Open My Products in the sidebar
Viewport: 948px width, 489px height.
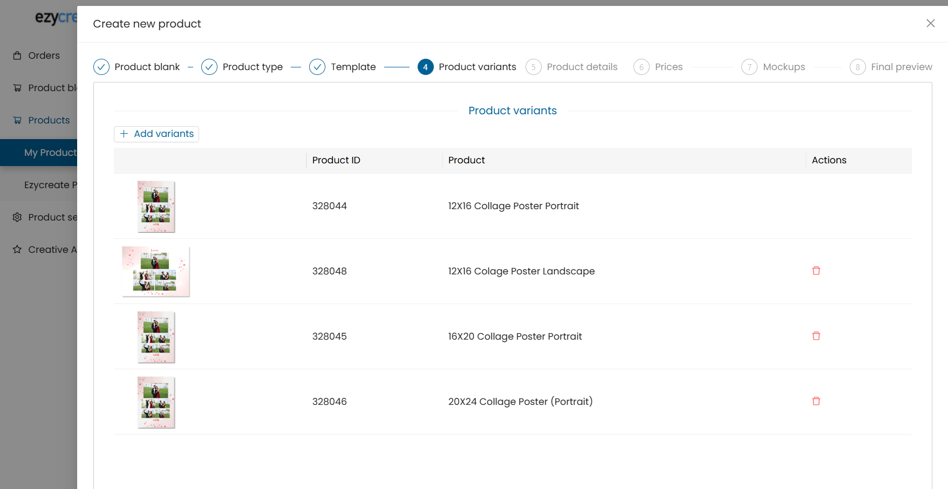(50, 153)
